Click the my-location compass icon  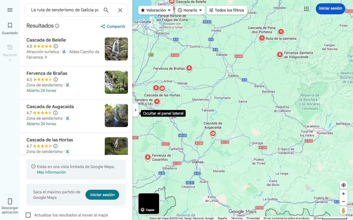pos(343,185)
